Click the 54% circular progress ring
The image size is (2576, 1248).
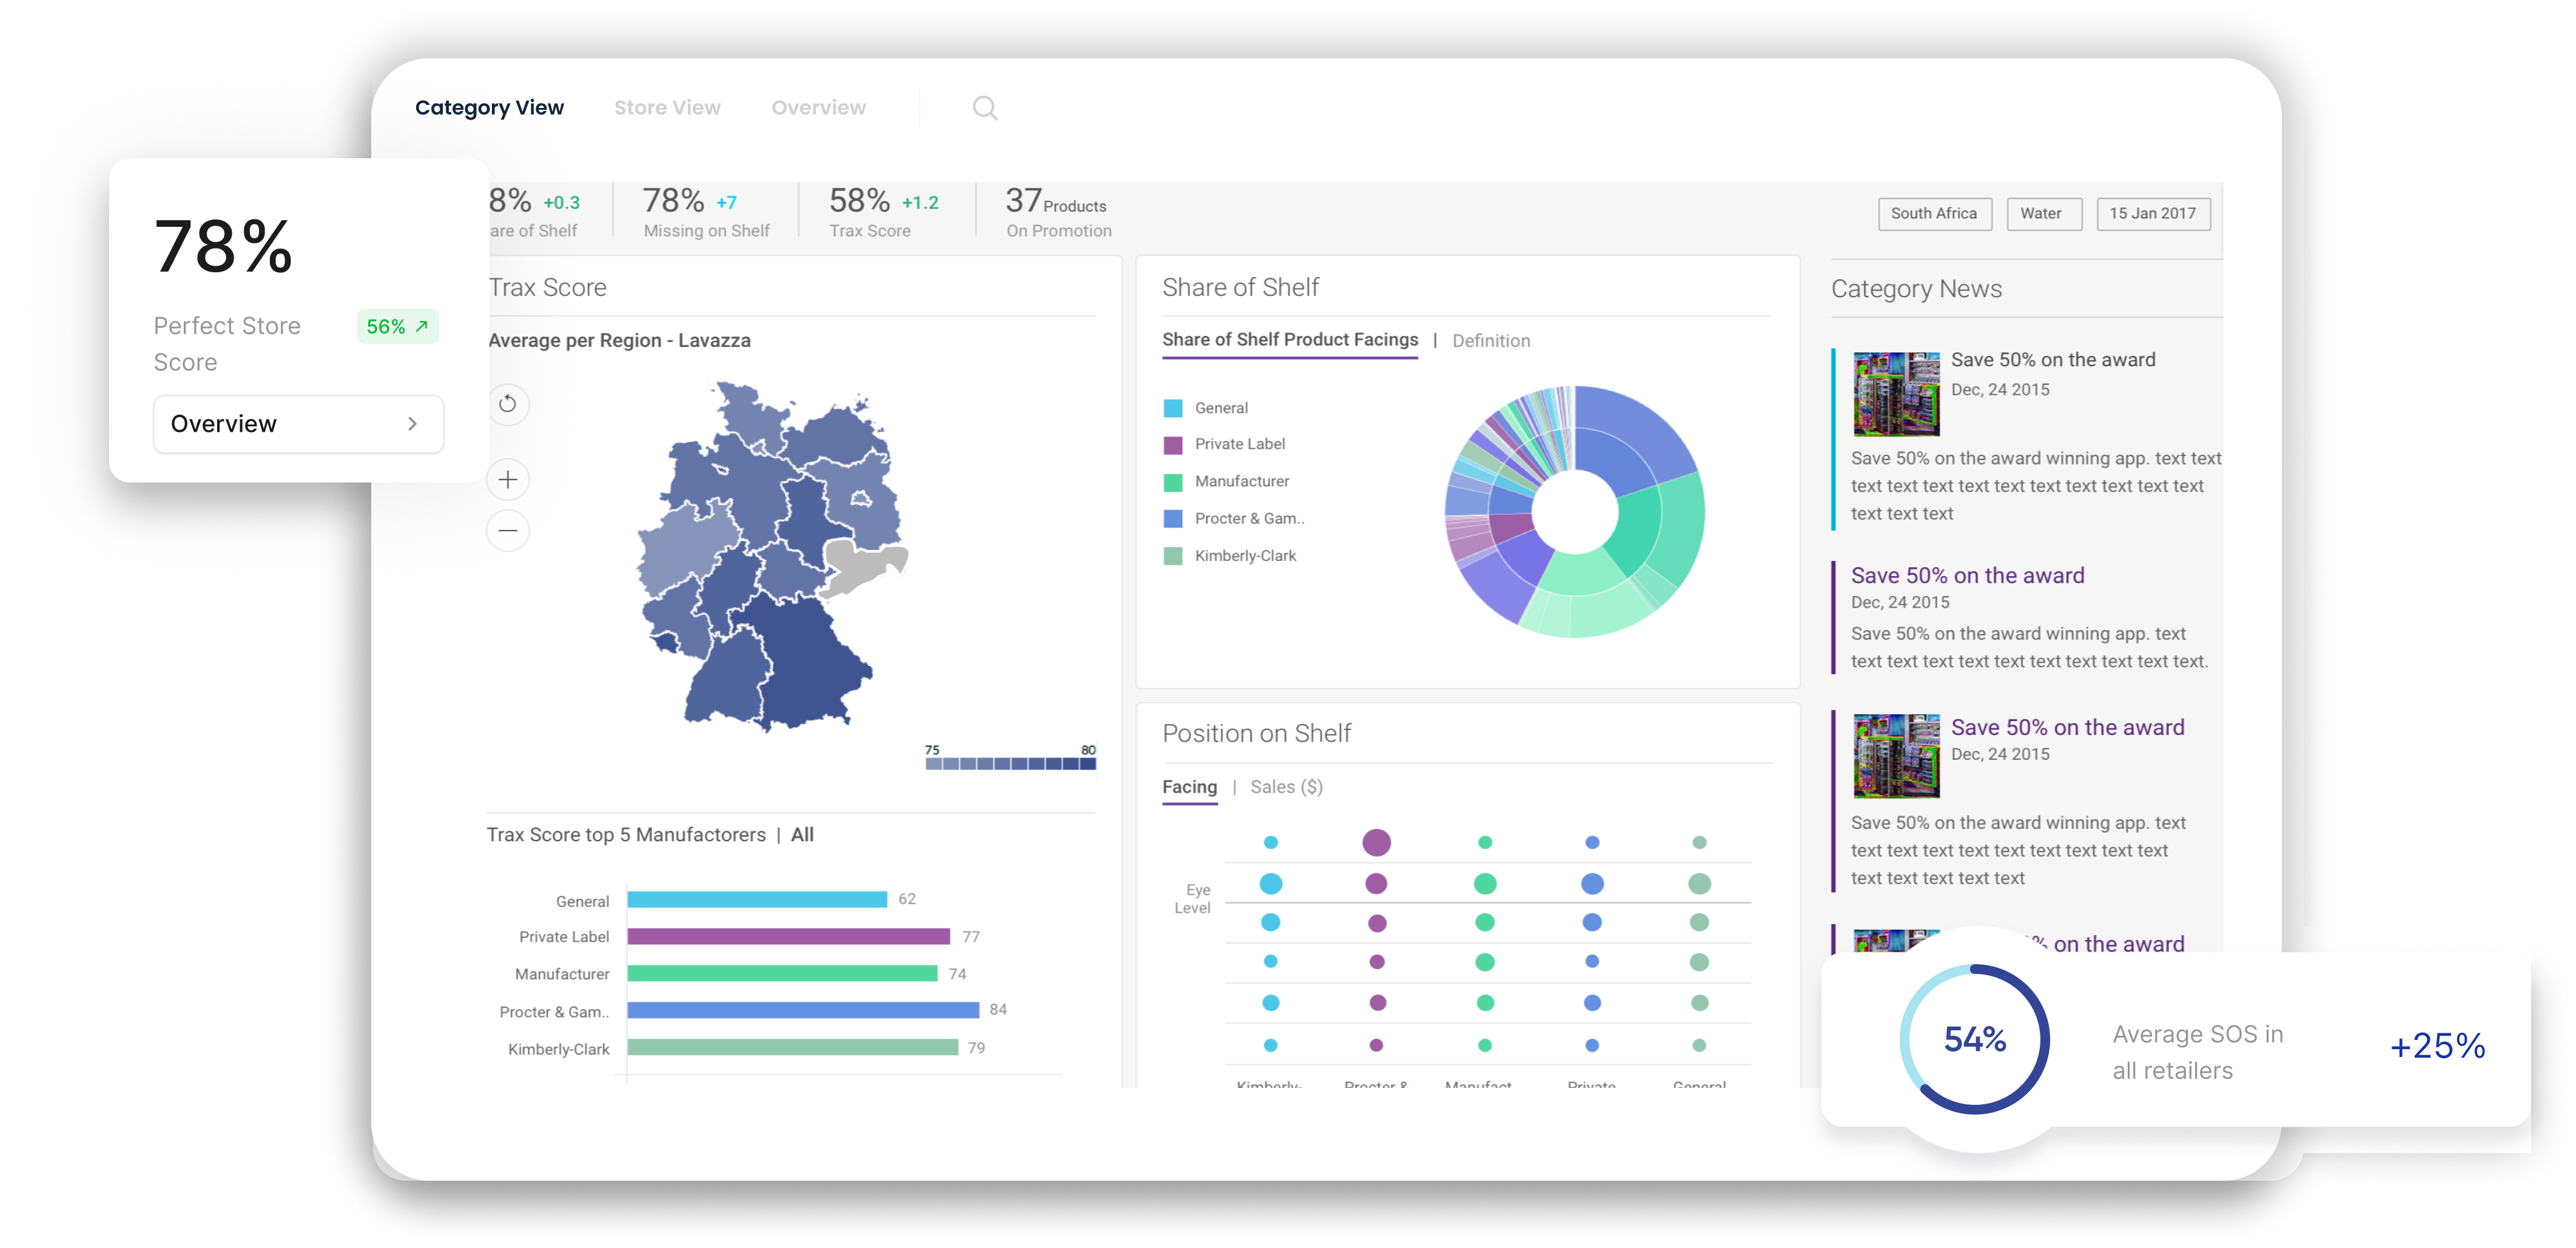[1974, 1039]
